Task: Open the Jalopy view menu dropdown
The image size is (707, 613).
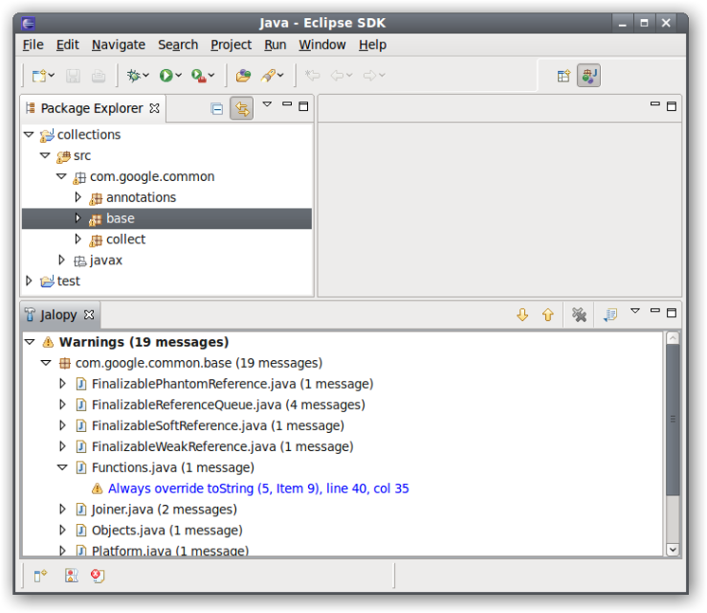Action: pos(635,310)
